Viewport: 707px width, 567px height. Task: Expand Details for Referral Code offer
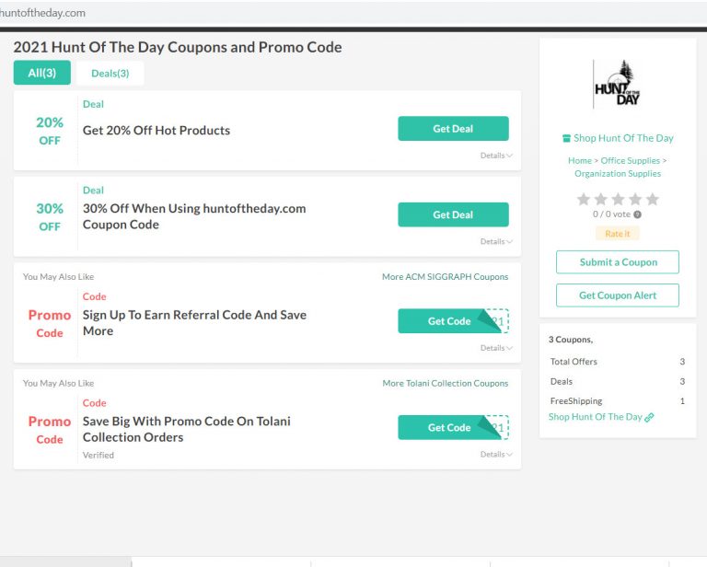pyautogui.click(x=496, y=348)
